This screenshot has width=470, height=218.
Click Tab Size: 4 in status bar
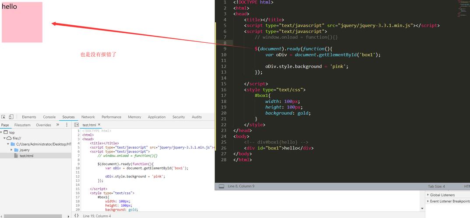436,186
